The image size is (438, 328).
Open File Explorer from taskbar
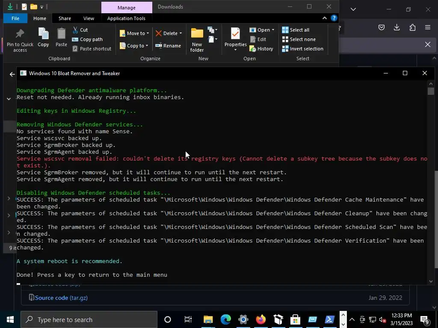tap(208, 319)
